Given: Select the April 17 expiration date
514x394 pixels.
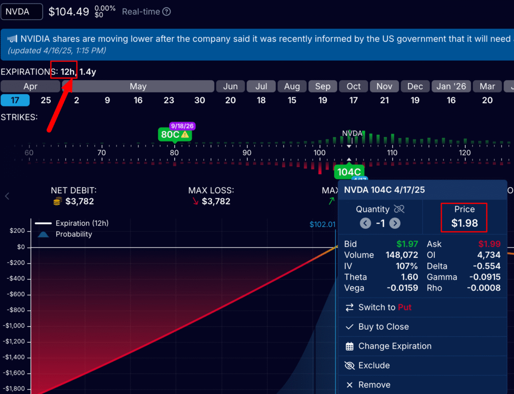Looking at the screenshot, I should point(15,100).
